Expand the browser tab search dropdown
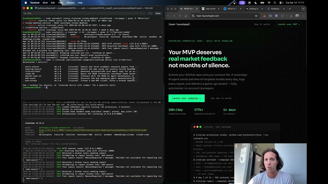 coord(303,9)
